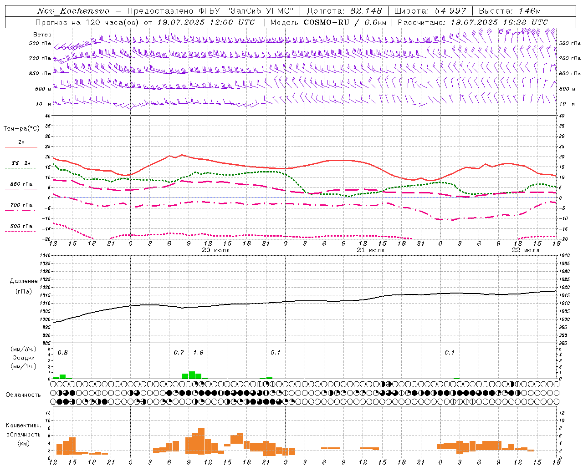Click the Облачность cloud cover label
This screenshot has height=466, width=583.
[23, 395]
